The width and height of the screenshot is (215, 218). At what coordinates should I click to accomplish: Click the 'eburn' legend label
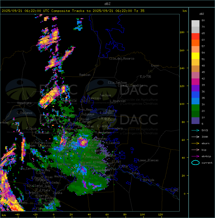click(205, 143)
